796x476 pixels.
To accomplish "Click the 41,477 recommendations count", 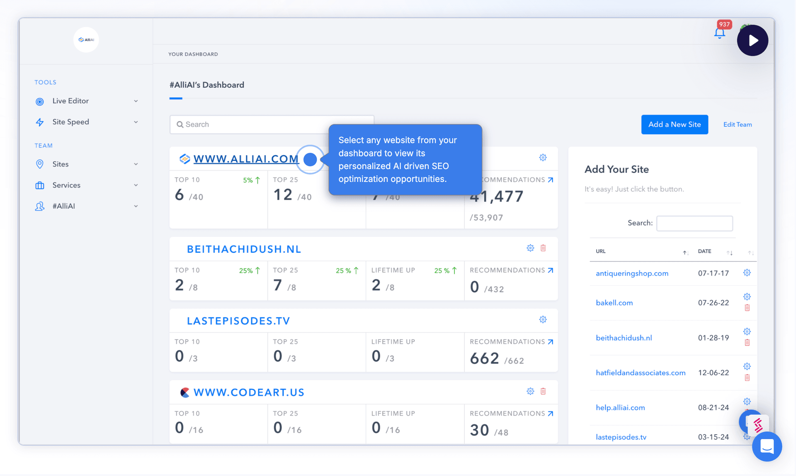I will [496, 196].
